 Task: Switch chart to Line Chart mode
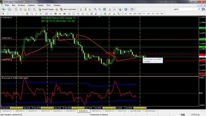click(x=90, y=9)
